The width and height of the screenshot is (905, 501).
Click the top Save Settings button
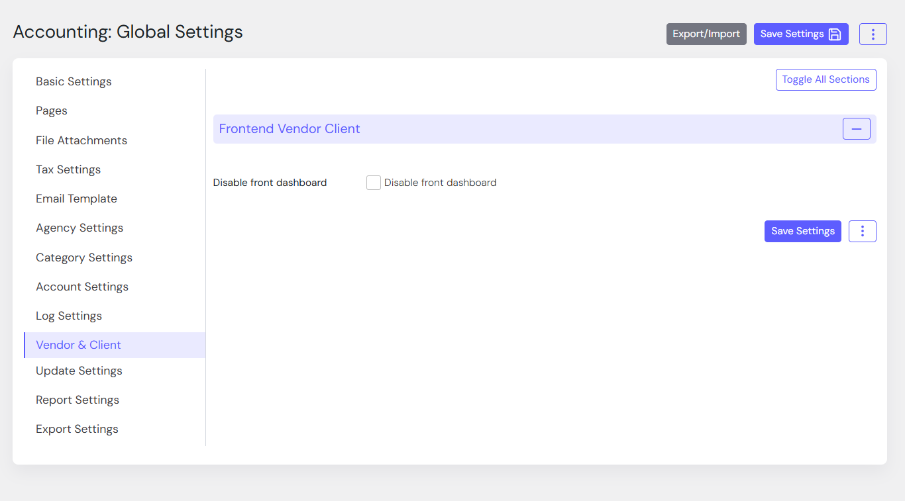(800, 34)
